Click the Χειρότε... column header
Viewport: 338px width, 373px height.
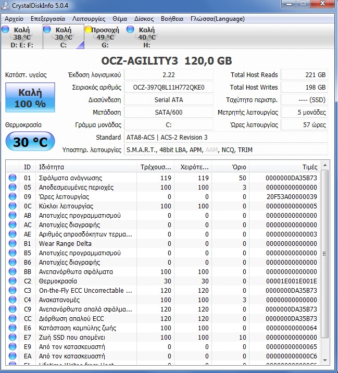click(193, 167)
